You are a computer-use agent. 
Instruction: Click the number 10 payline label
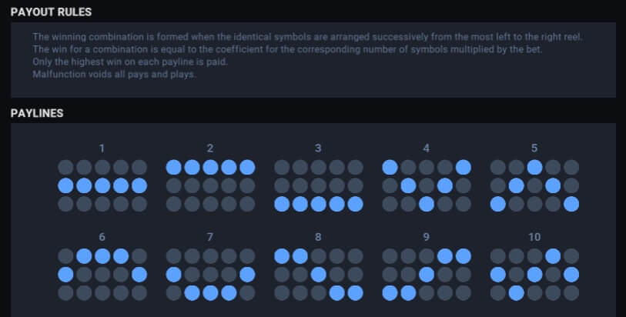point(534,237)
